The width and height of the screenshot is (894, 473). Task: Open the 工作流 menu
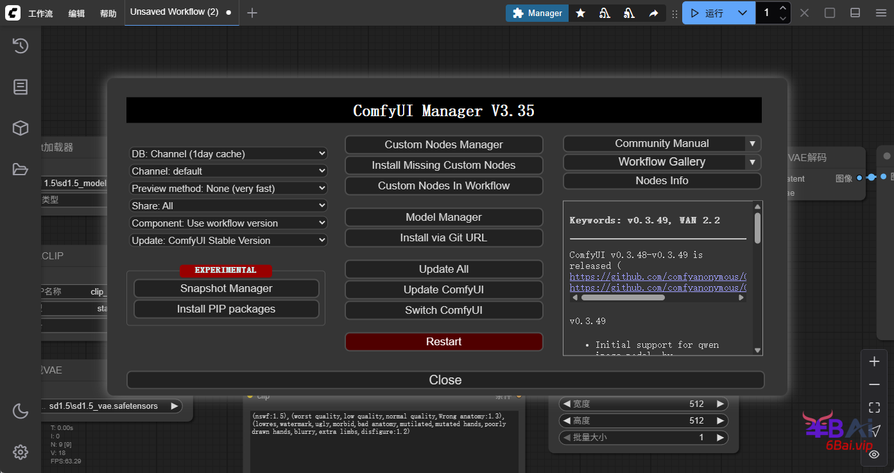[40, 13]
